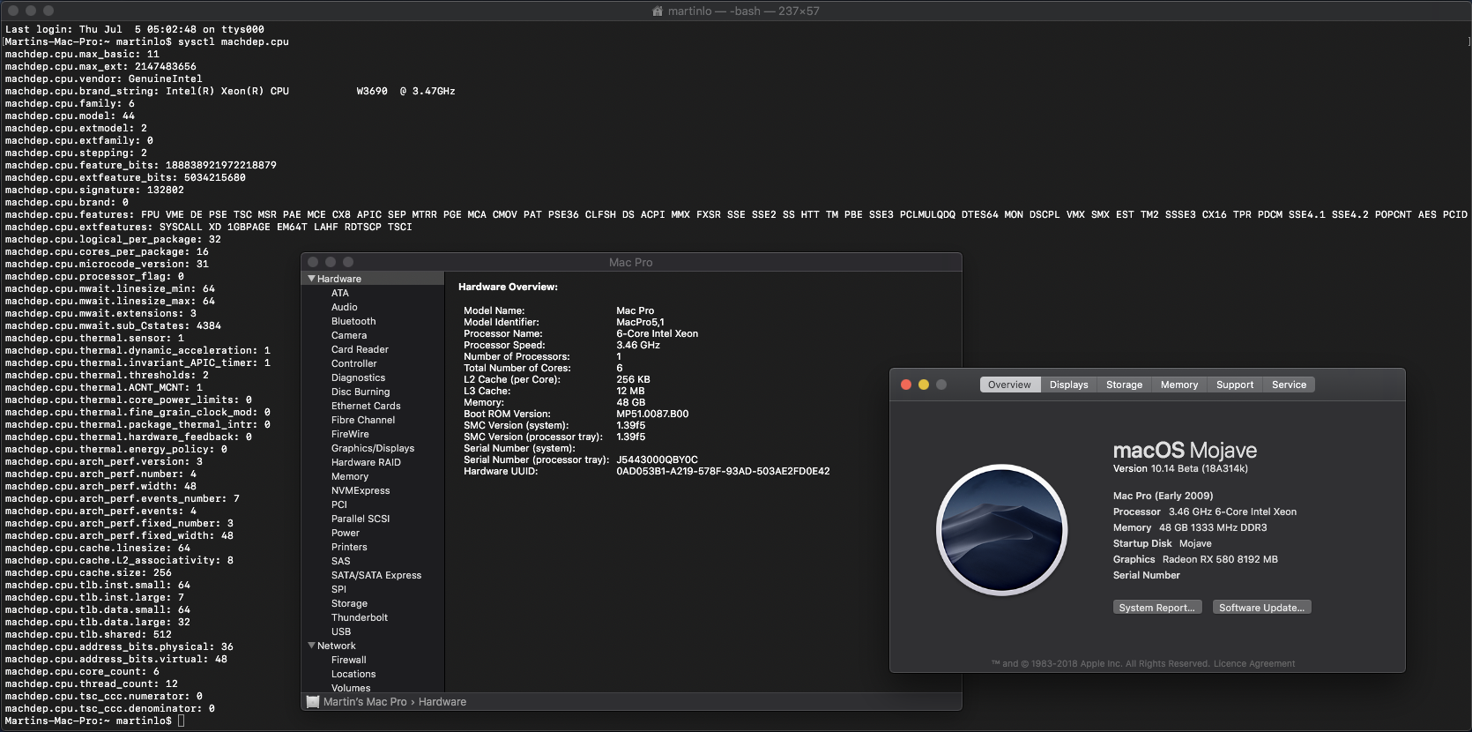Screen dimensions: 1472x732
Task: Click the Software Update button
Action: click(1261, 608)
